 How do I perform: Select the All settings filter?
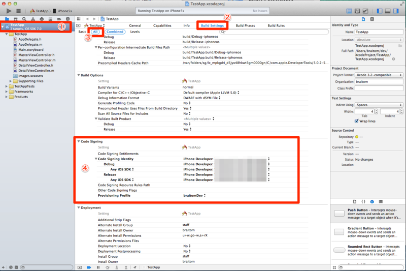95,32
